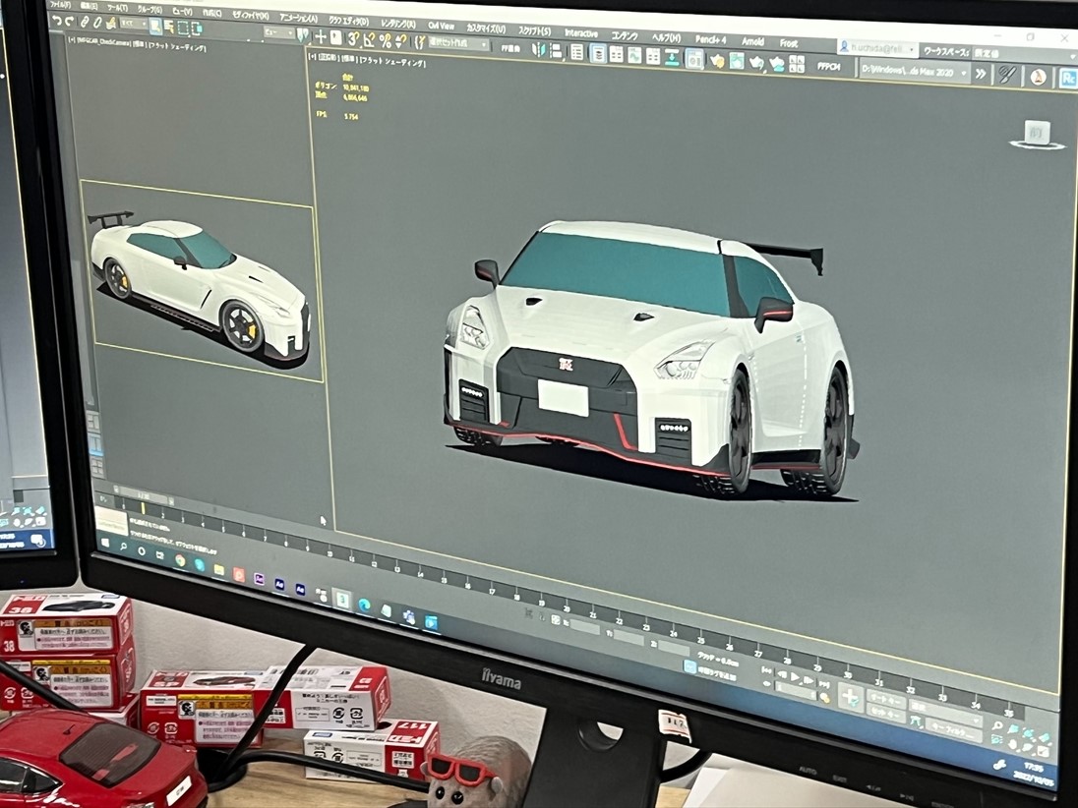Open Select by Name list

click(169, 28)
